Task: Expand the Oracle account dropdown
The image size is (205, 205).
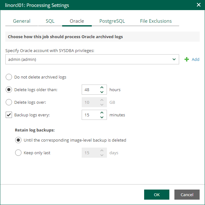Action: (x=174, y=59)
